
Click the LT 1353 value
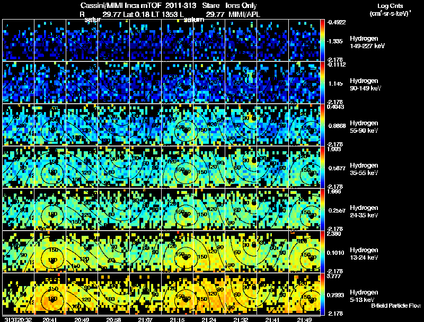click(x=165, y=14)
